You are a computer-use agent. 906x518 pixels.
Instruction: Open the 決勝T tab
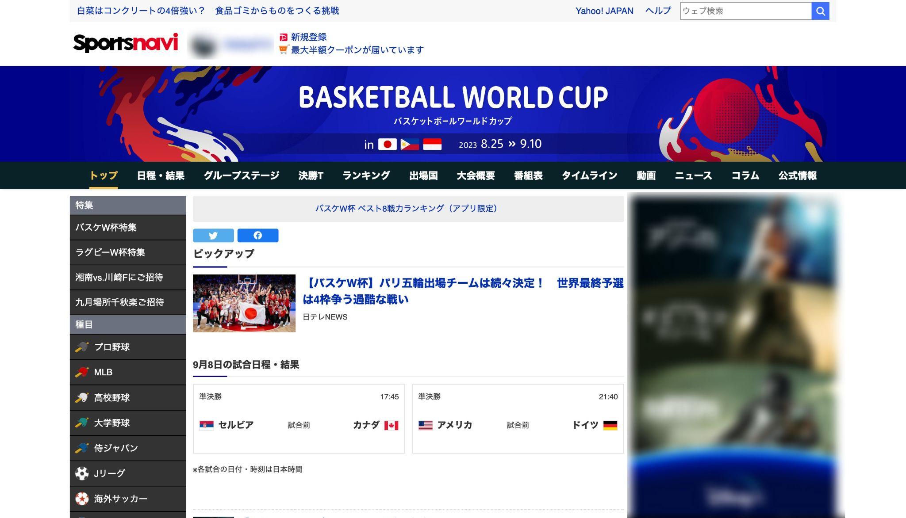(311, 175)
